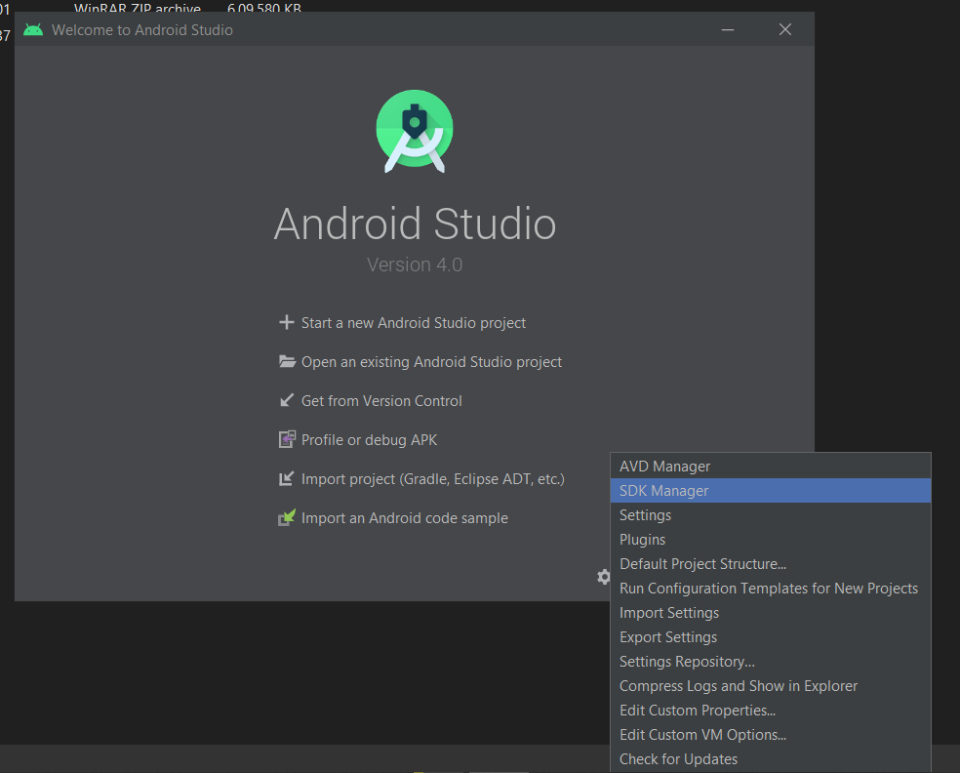
Task: Open Plugins from the menu
Action: click(770, 540)
